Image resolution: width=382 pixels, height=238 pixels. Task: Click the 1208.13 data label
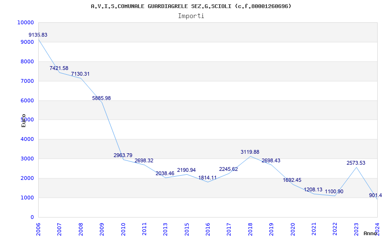coord(313,189)
